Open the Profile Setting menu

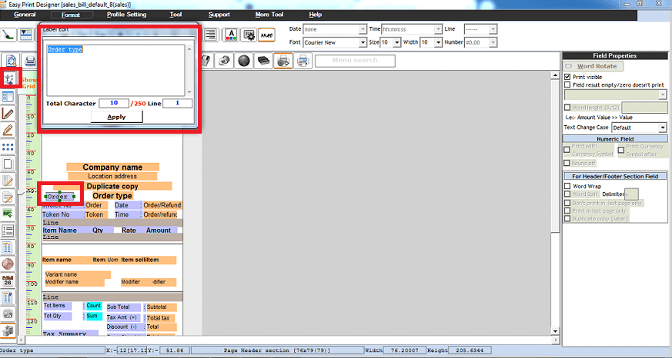(126, 15)
